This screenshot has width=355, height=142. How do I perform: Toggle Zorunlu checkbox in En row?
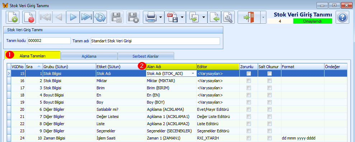249,95
